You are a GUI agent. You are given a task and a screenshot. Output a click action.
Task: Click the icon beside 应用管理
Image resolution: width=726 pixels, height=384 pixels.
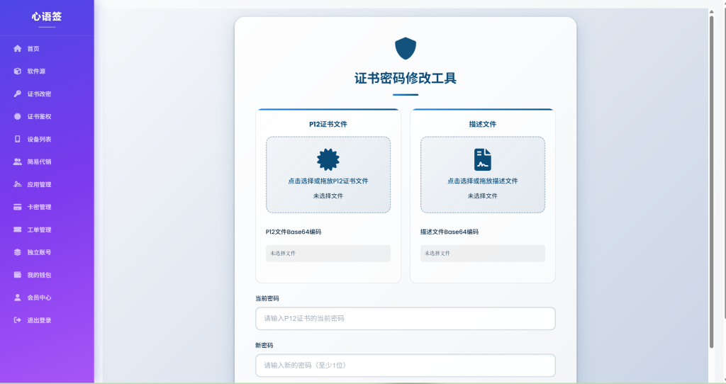(x=18, y=185)
